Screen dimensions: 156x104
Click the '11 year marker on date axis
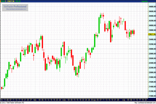click(5, 100)
